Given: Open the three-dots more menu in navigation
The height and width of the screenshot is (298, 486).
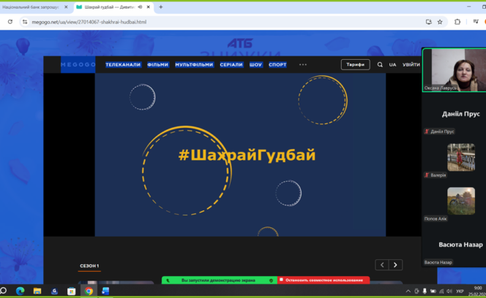Looking at the screenshot, I should 303,64.
